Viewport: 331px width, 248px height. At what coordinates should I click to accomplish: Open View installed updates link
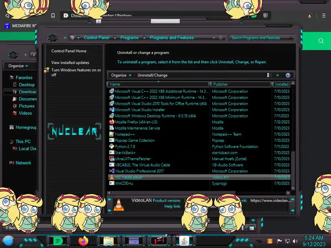click(70, 63)
